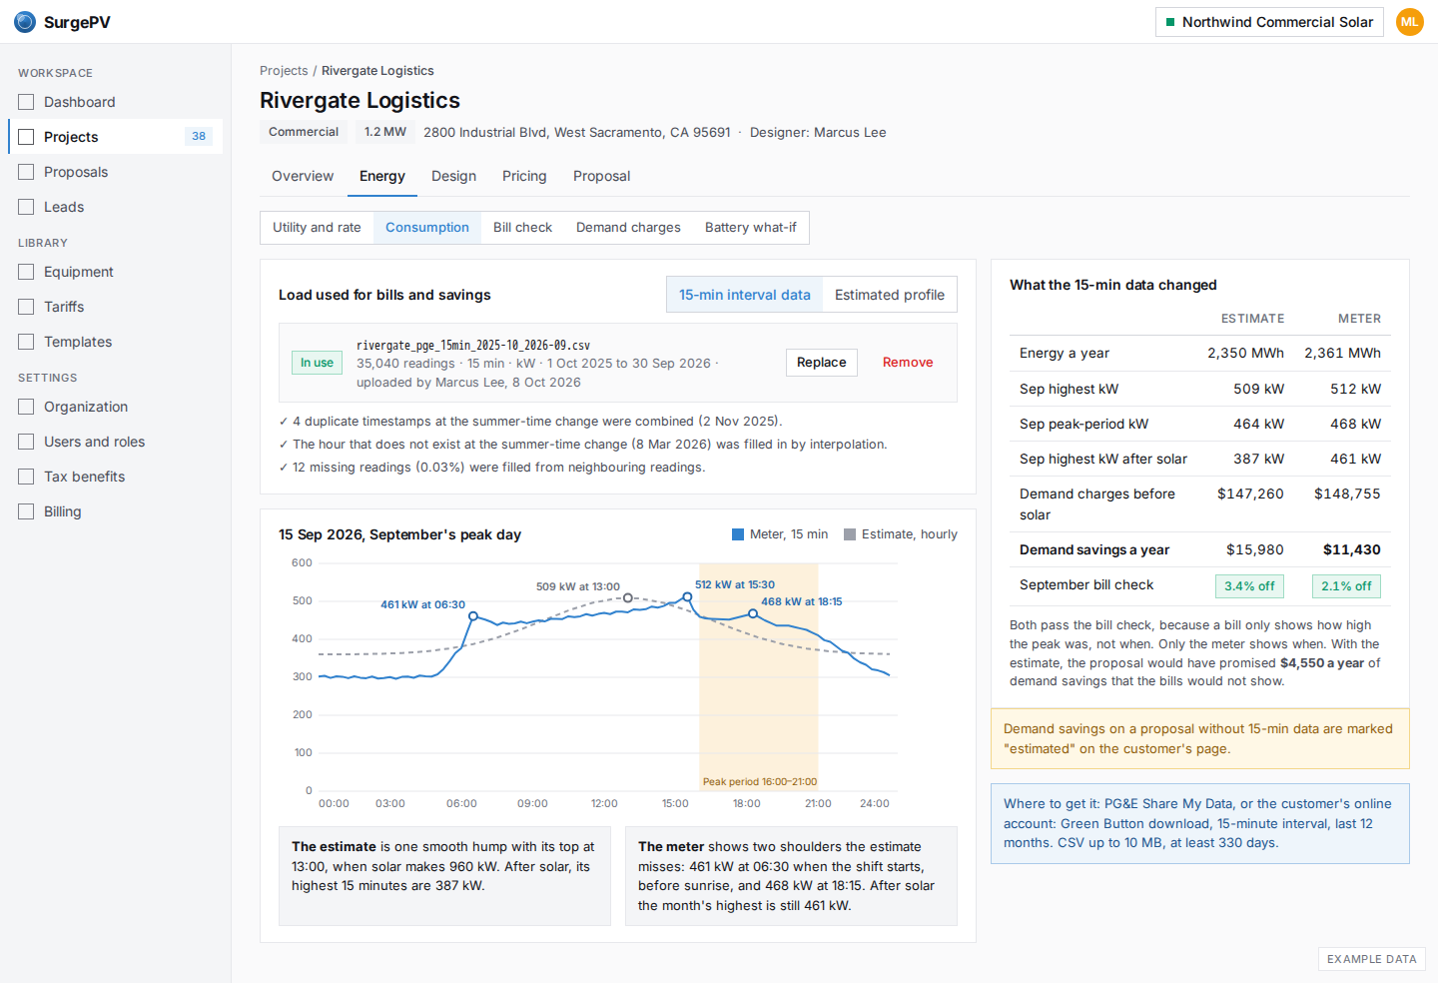
Task: Go to the Pricing tab
Action: (524, 176)
